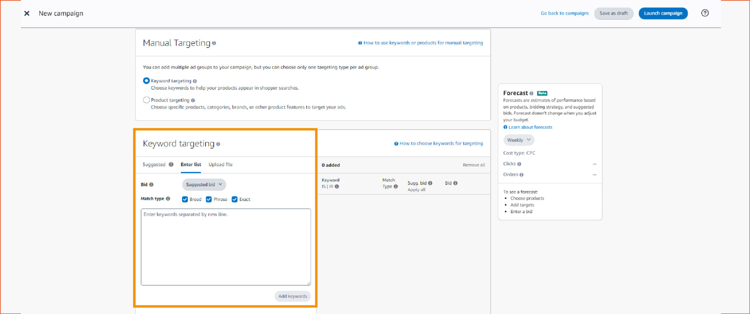The width and height of the screenshot is (750, 314).
Task: Expand the Weekly forecast dropdown
Action: point(519,140)
